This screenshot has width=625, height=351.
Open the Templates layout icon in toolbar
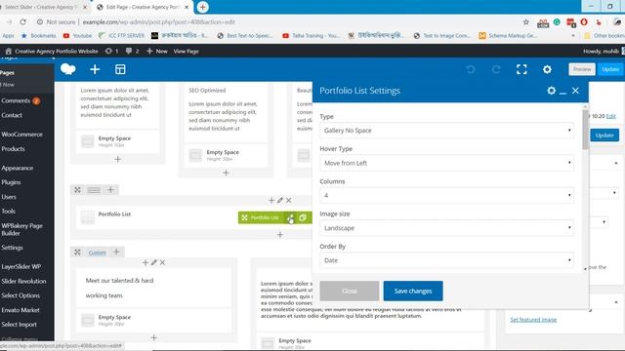[x=120, y=69]
